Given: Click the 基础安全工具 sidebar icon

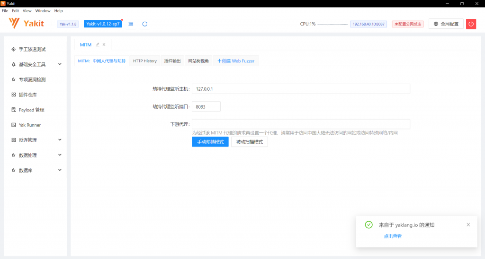Looking at the screenshot, I should 14,64.
